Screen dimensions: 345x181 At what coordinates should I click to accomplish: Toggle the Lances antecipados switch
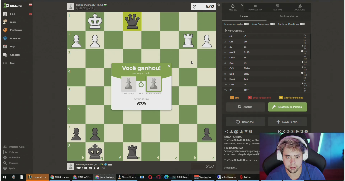(x=246, y=24)
